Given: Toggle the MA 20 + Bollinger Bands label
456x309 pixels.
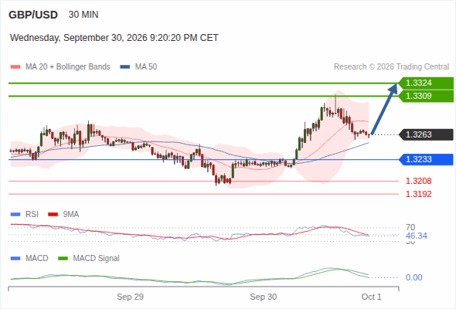Looking at the screenshot, I should click(68, 67).
